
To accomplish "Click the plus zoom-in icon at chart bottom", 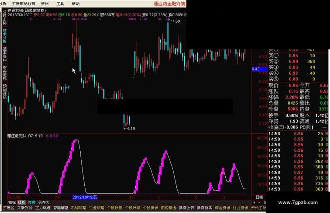I will tap(254, 203).
